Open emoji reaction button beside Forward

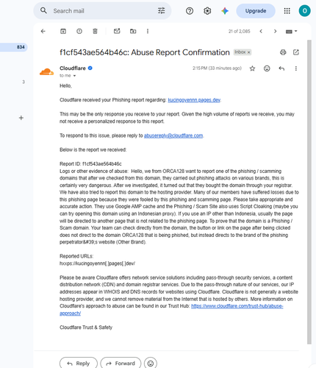point(151,364)
